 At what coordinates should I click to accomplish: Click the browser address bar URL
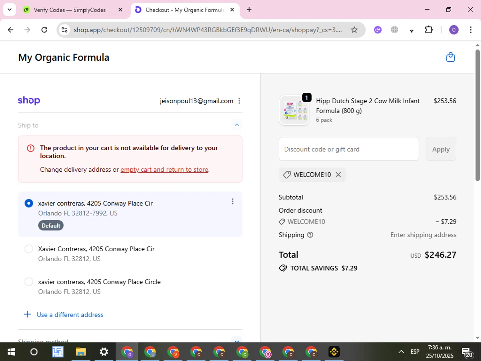click(x=208, y=30)
